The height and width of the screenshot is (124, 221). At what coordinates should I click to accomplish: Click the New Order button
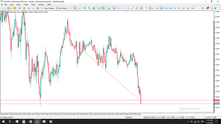(x=61, y=8)
